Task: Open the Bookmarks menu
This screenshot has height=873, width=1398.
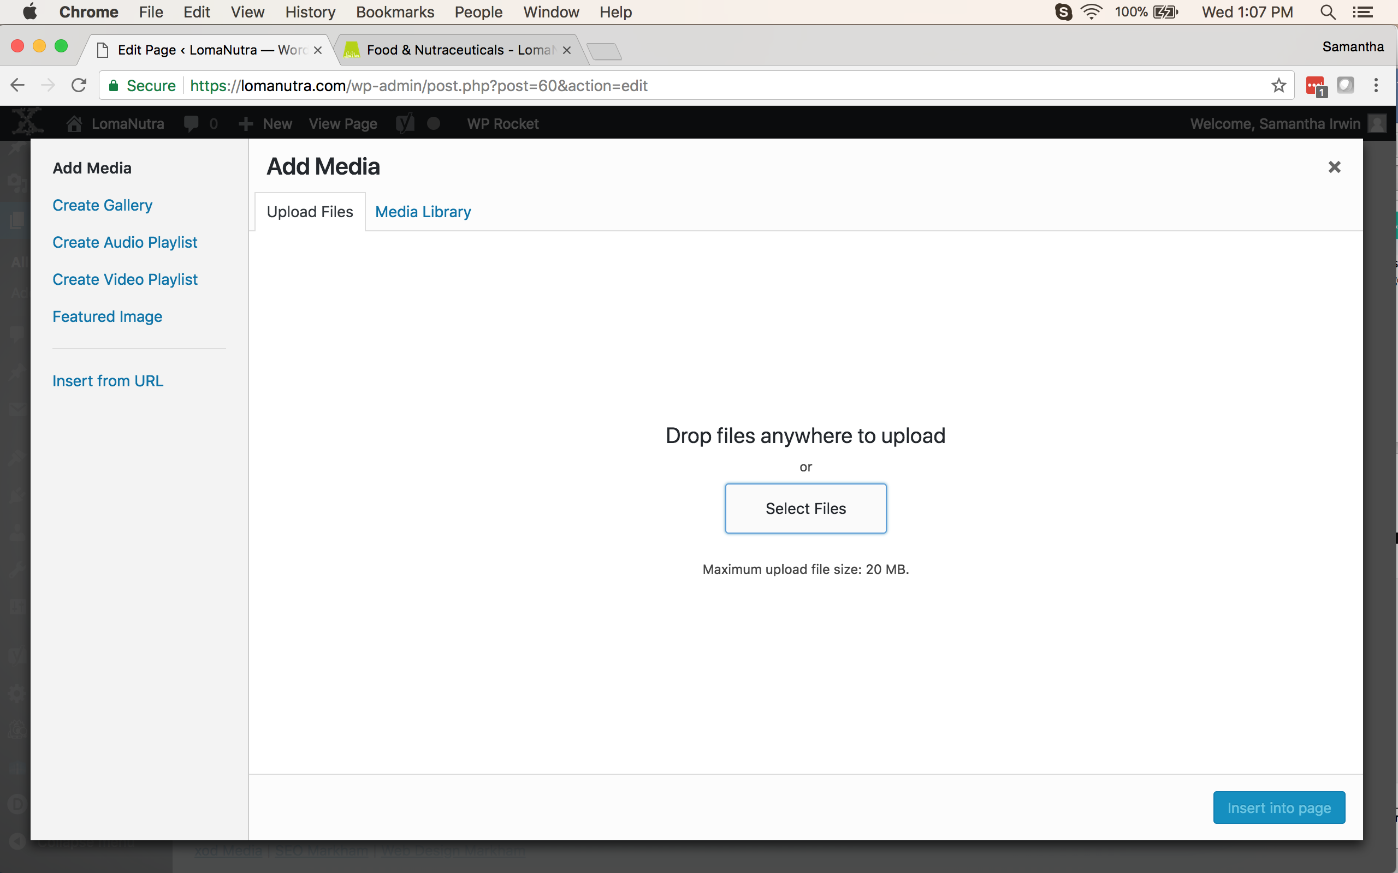Action: [395, 12]
